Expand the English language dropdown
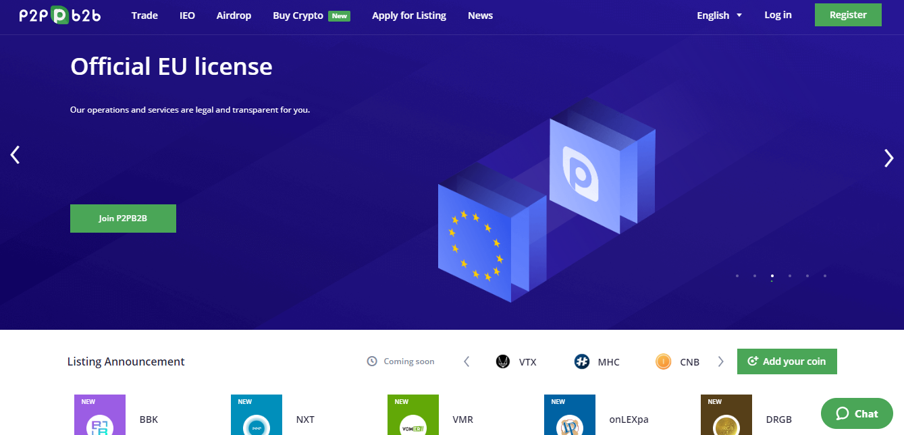Screen dimensions: 904x435 [720, 16]
